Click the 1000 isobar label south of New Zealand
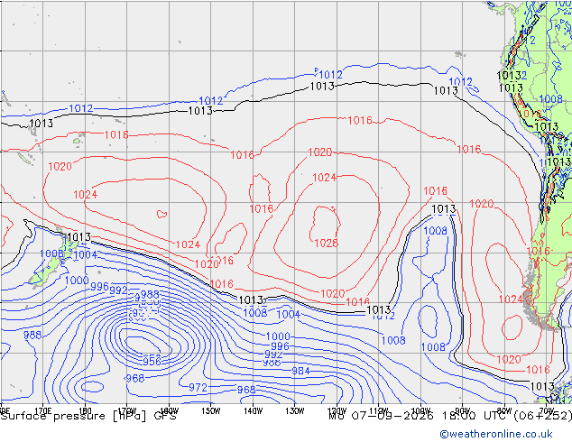572x442 pixels. [77, 281]
